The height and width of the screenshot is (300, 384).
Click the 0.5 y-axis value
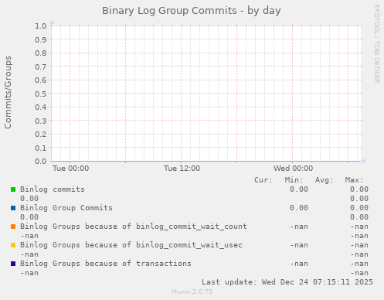click(x=41, y=94)
